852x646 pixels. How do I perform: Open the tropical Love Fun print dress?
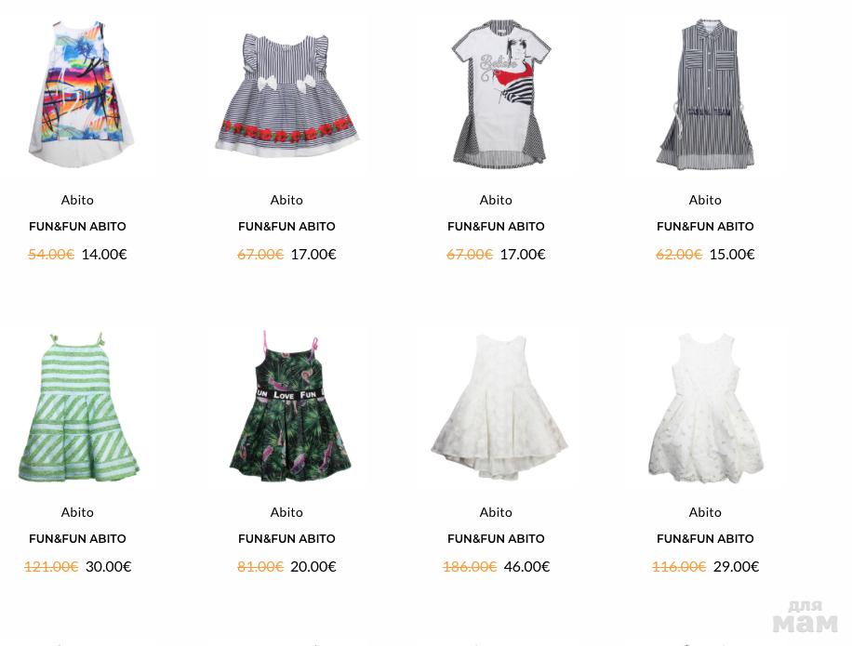coord(289,406)
